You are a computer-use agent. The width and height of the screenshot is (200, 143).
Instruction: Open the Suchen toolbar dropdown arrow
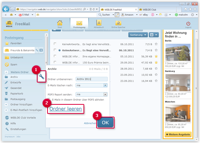[x=113, y=15]
